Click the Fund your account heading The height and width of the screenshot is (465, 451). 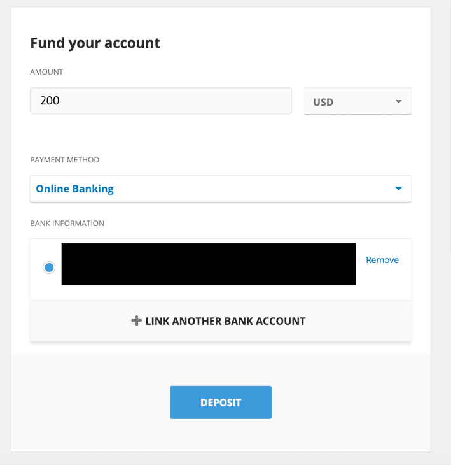pyautogui.click(x=95, y=43)
